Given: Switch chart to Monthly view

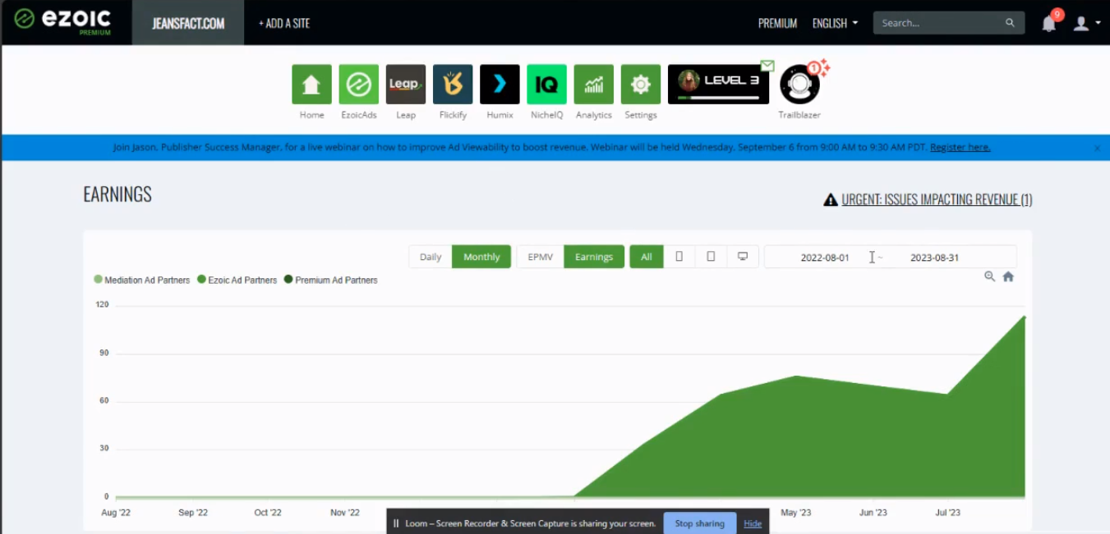Looking at the screenshot, I should [x=481, y=257].
